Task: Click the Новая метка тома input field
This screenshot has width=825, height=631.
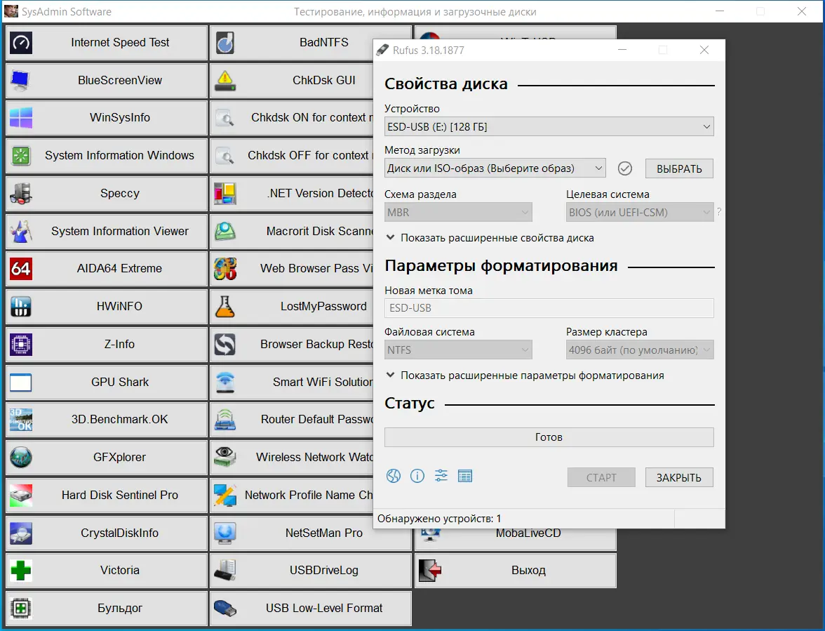Action: click(x=549, y=308)
